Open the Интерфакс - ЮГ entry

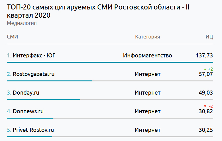coord(34,56)
